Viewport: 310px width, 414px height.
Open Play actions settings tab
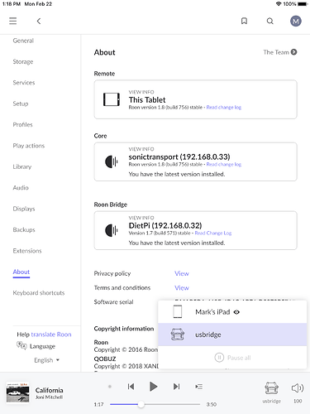tap(29, 146)
